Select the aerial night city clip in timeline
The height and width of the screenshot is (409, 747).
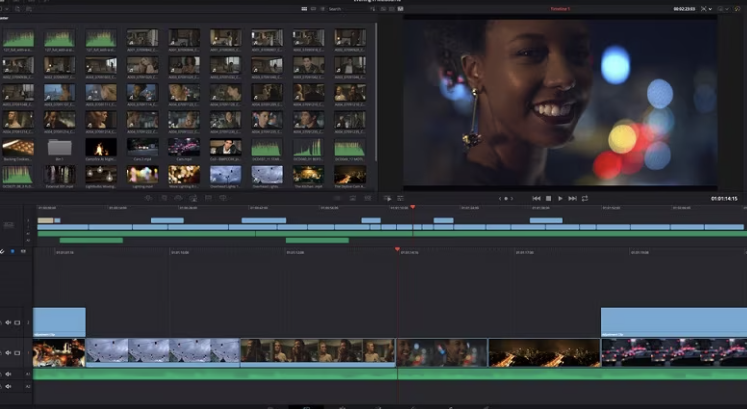pyautogui.click(x=544, y=353)
